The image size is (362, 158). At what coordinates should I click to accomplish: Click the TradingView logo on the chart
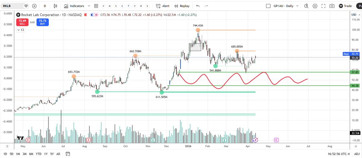[x=21, y=138]
